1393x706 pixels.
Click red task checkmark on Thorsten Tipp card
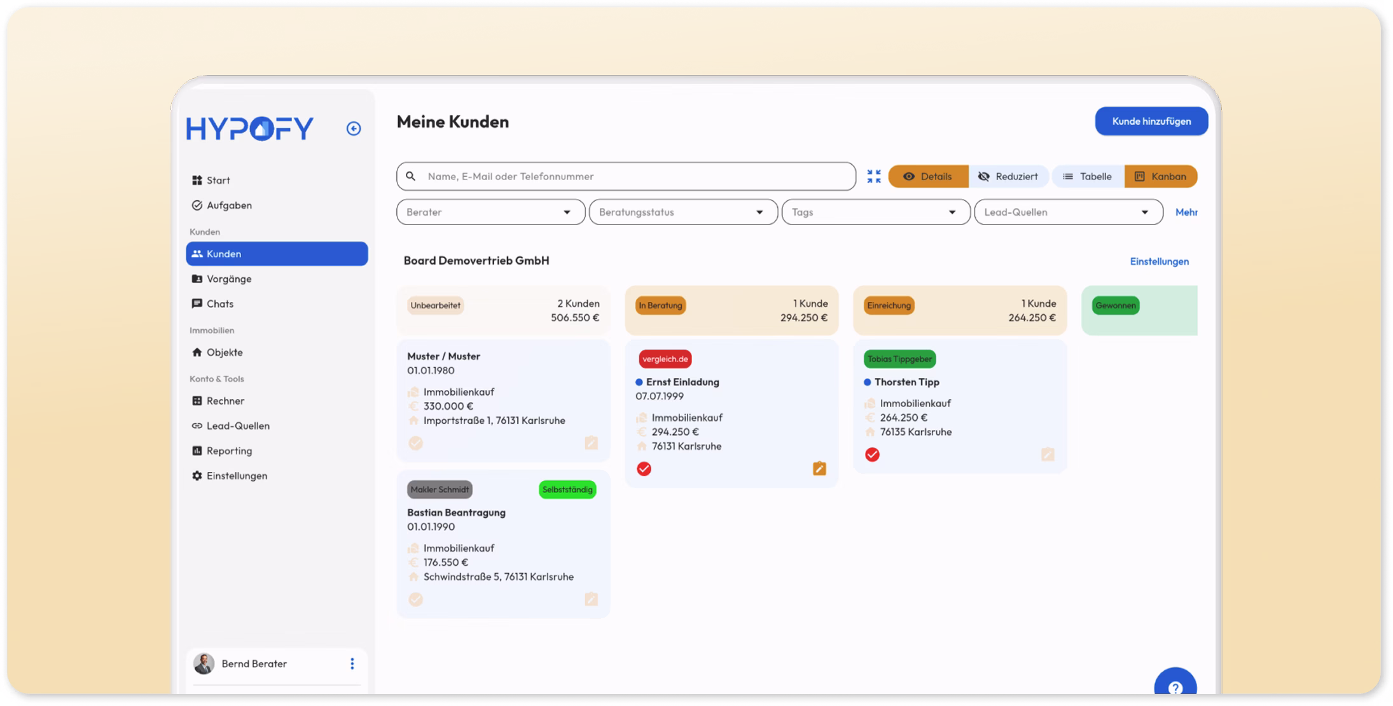[x=872, y=454]
